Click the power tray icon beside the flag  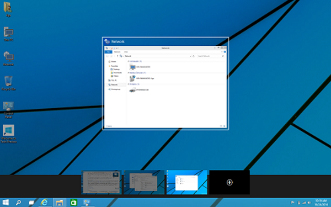tap(298, 203)
